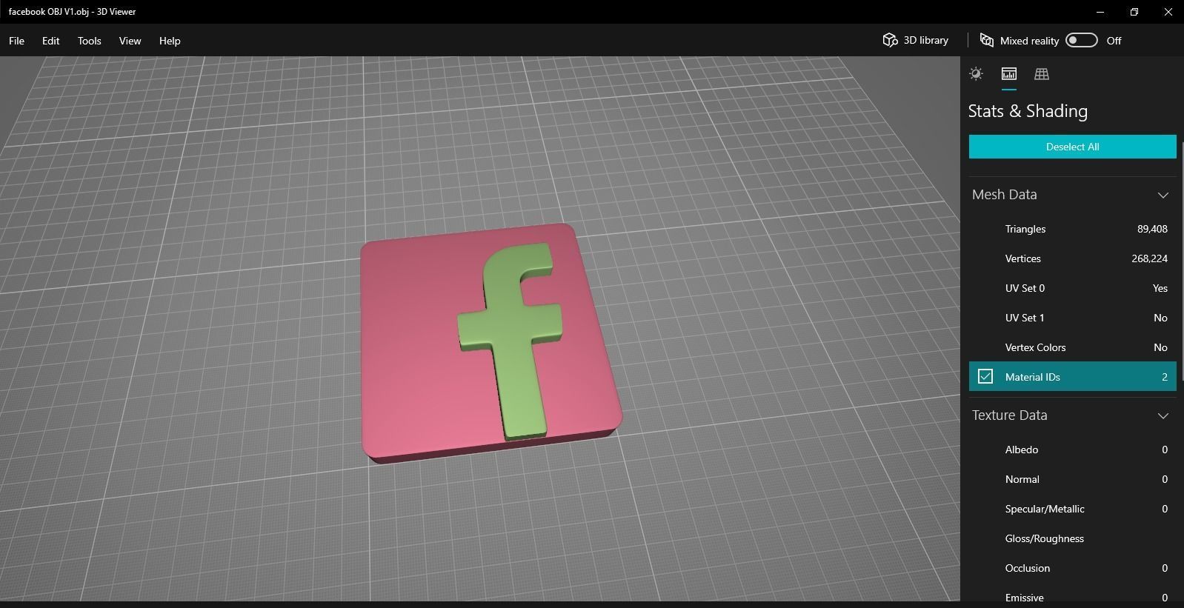1184x608 pixels.
Task: Open the Environment & Lighting tab icon
Action: (x=976, y=73)
